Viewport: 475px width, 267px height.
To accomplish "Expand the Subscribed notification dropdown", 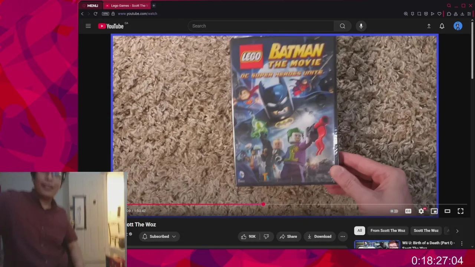I will [159, 237].
